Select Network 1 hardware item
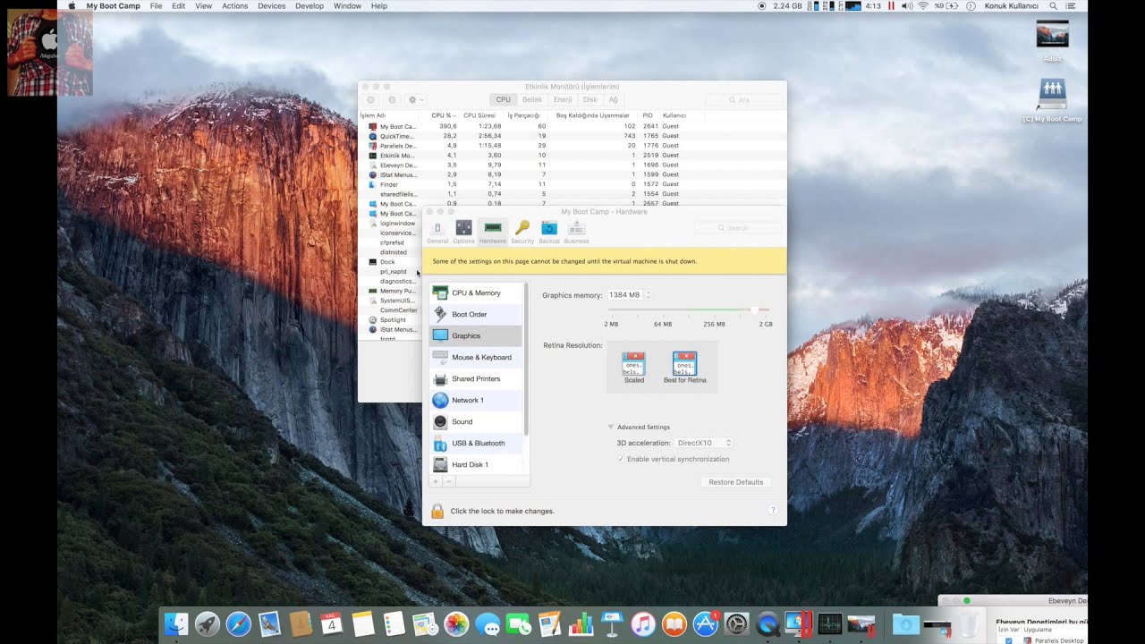 coord(476,400)
